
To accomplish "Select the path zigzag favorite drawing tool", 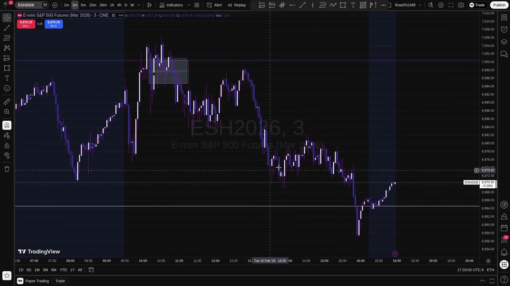I will coord(333,5).
